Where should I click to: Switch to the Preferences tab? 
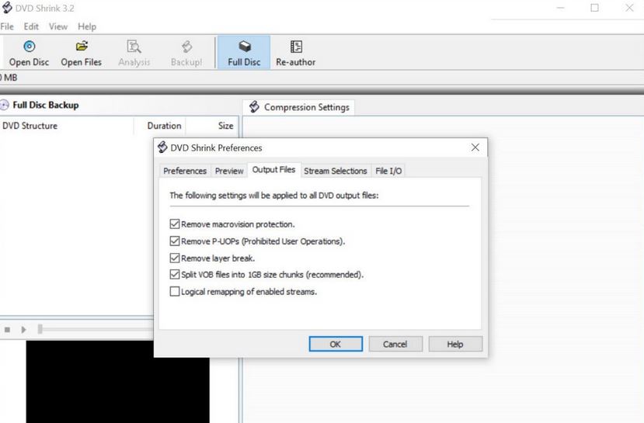(185, 171)
